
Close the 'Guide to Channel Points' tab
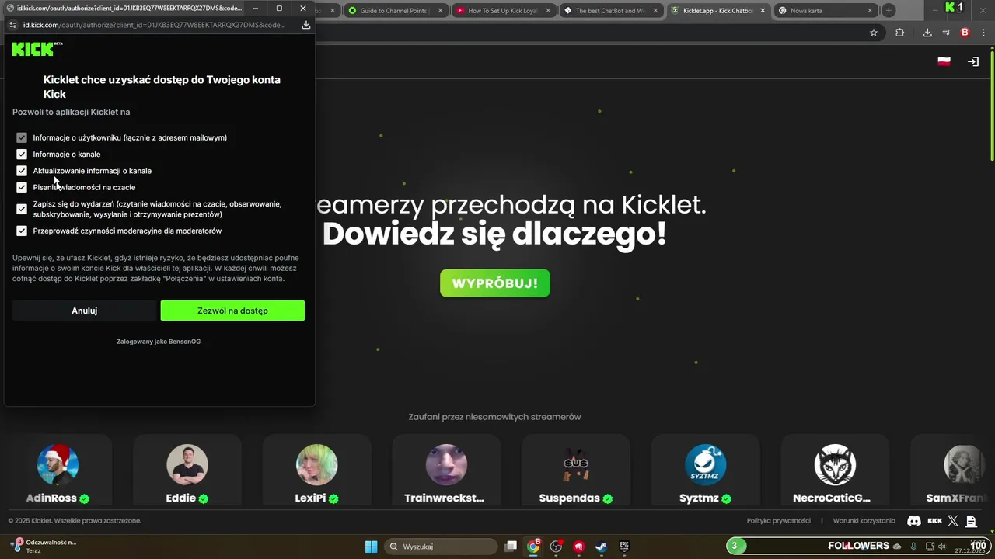[x=441, y=11]
